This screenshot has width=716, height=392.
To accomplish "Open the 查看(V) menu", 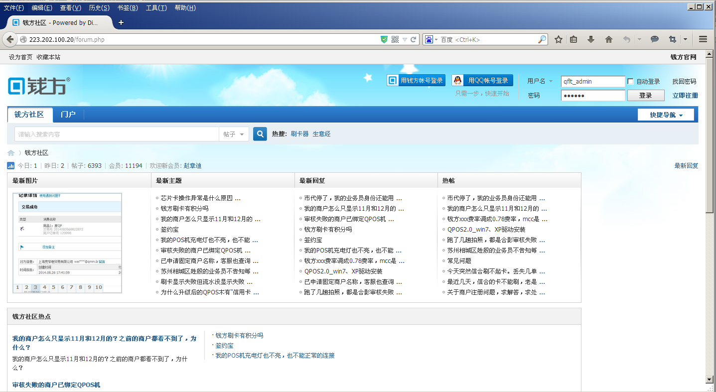I will 70,8.
